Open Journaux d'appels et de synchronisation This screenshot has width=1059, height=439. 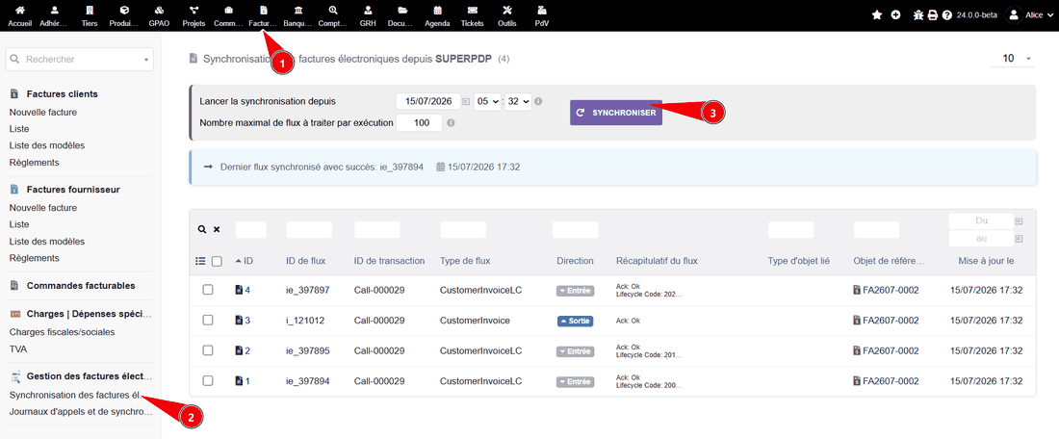coord(81,412)
